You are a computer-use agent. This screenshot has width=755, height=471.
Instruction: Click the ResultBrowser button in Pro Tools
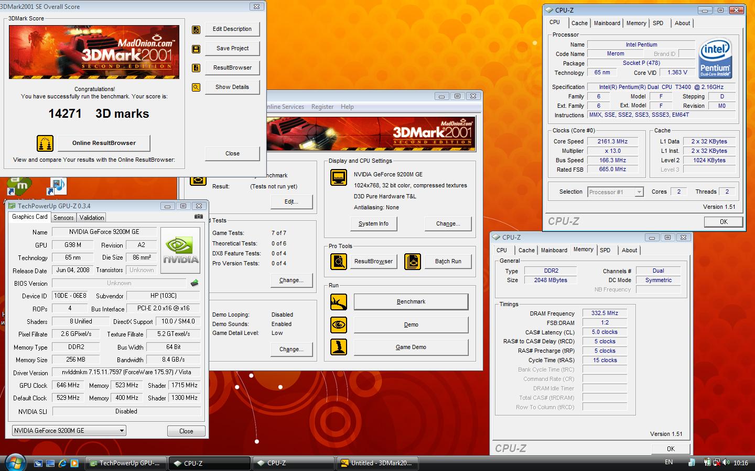pos(373,262)
